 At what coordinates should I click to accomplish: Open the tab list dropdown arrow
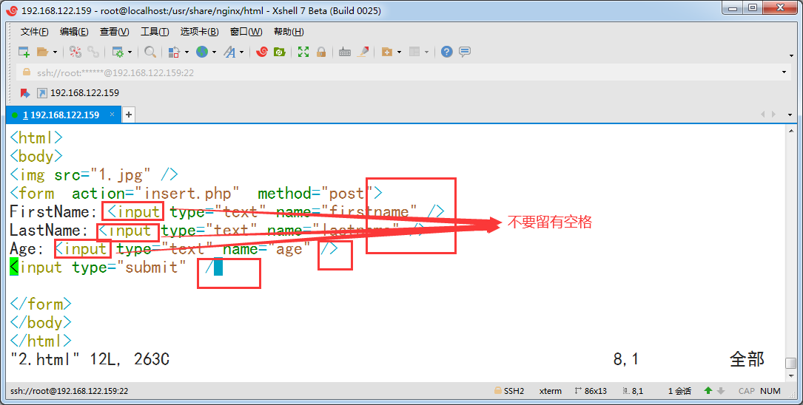(x=790, y=115)
